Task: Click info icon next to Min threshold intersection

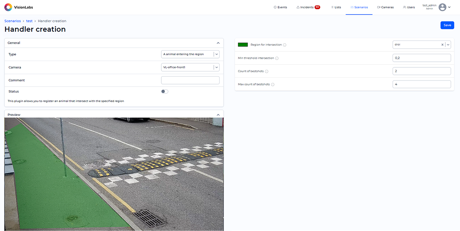Action: 277,58
